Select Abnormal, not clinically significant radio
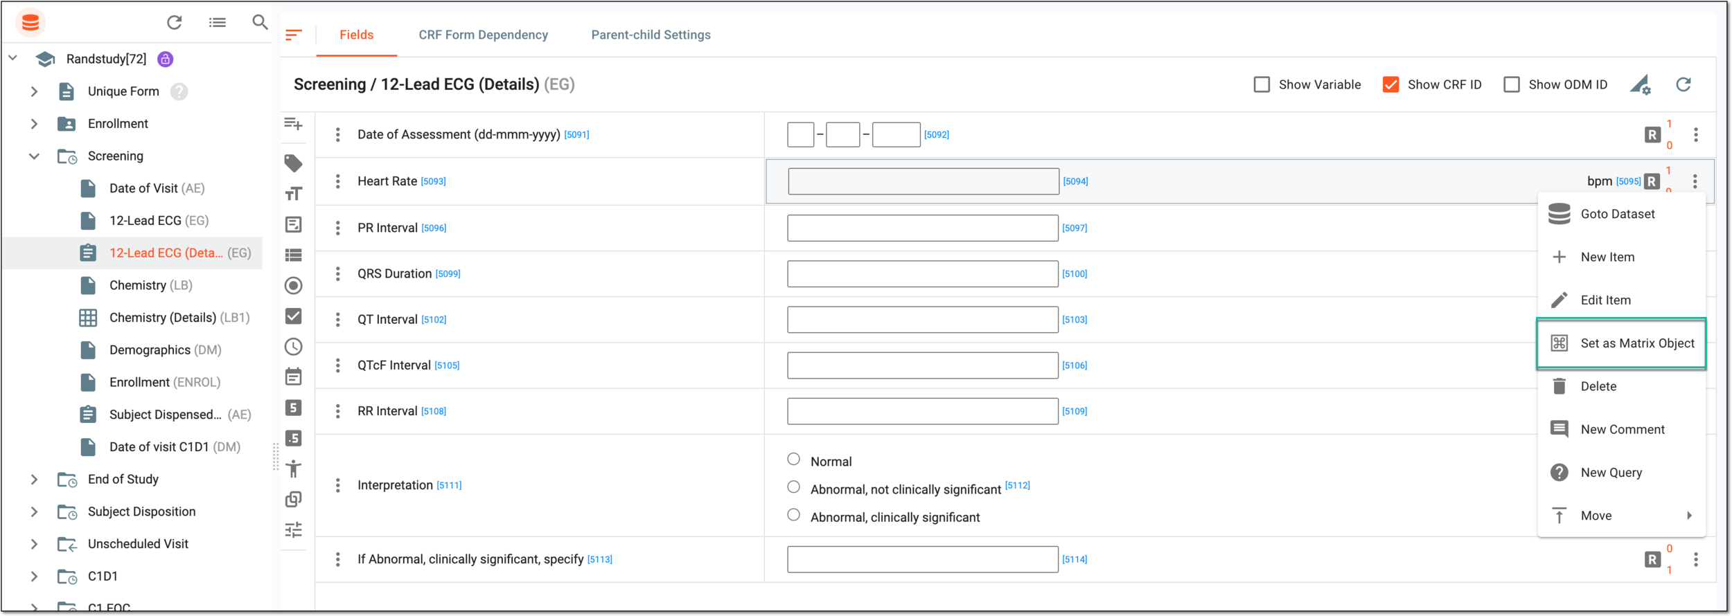This screenshot has width=1732, height=616. click(x=794, y=487)
